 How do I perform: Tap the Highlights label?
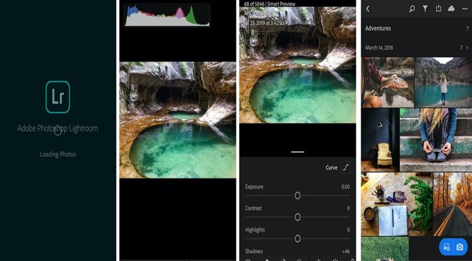[x=255, y=230]
